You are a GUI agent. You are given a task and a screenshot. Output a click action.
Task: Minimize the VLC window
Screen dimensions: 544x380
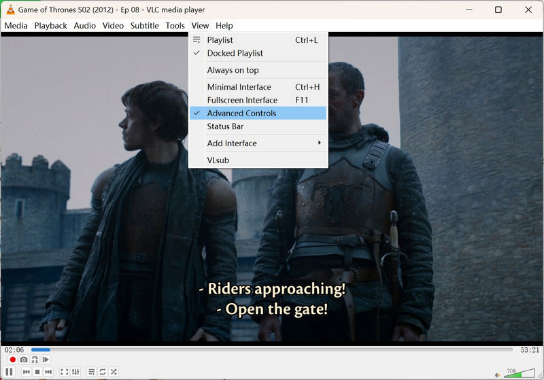pos(469,10)
